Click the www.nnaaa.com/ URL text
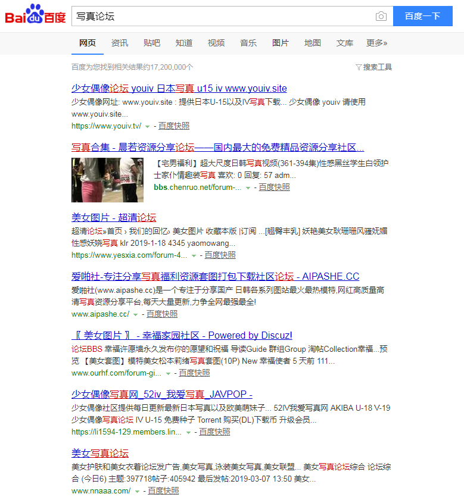This screenshot has height=503, width=464. pos(101,491)
